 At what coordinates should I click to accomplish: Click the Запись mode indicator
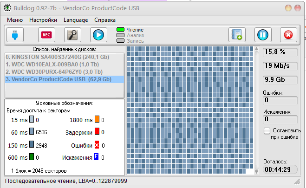pyautogui.click(x=120, y=40)
